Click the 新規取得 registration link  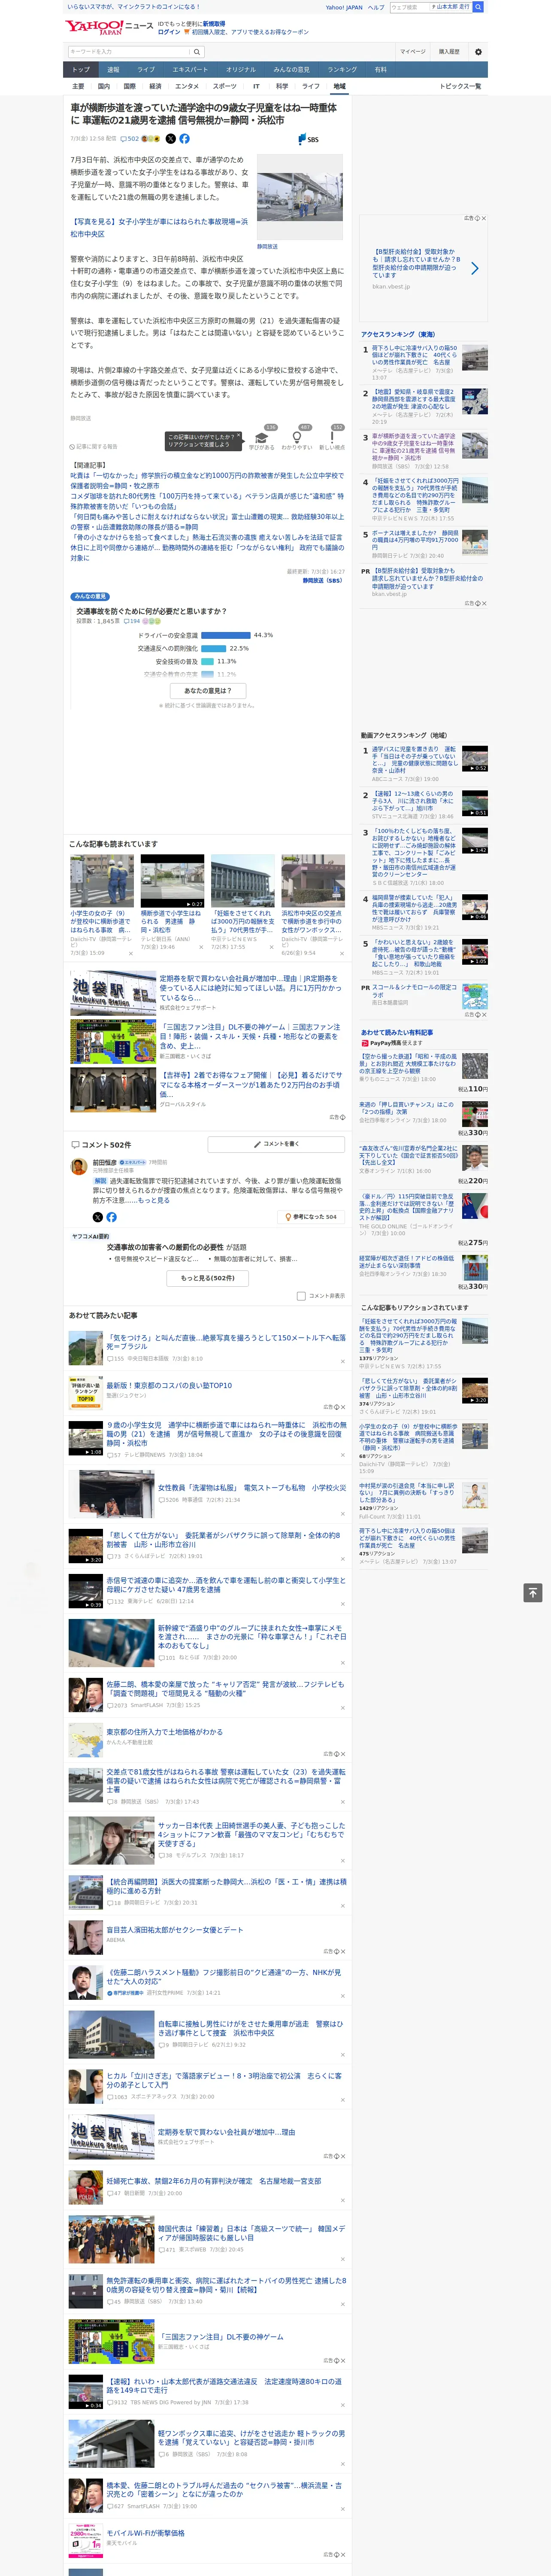pos(214,24)
